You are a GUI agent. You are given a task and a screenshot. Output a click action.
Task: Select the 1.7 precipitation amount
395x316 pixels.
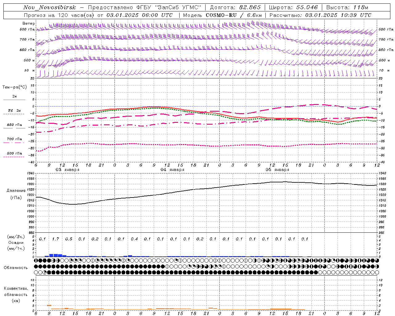coord(56,239)
